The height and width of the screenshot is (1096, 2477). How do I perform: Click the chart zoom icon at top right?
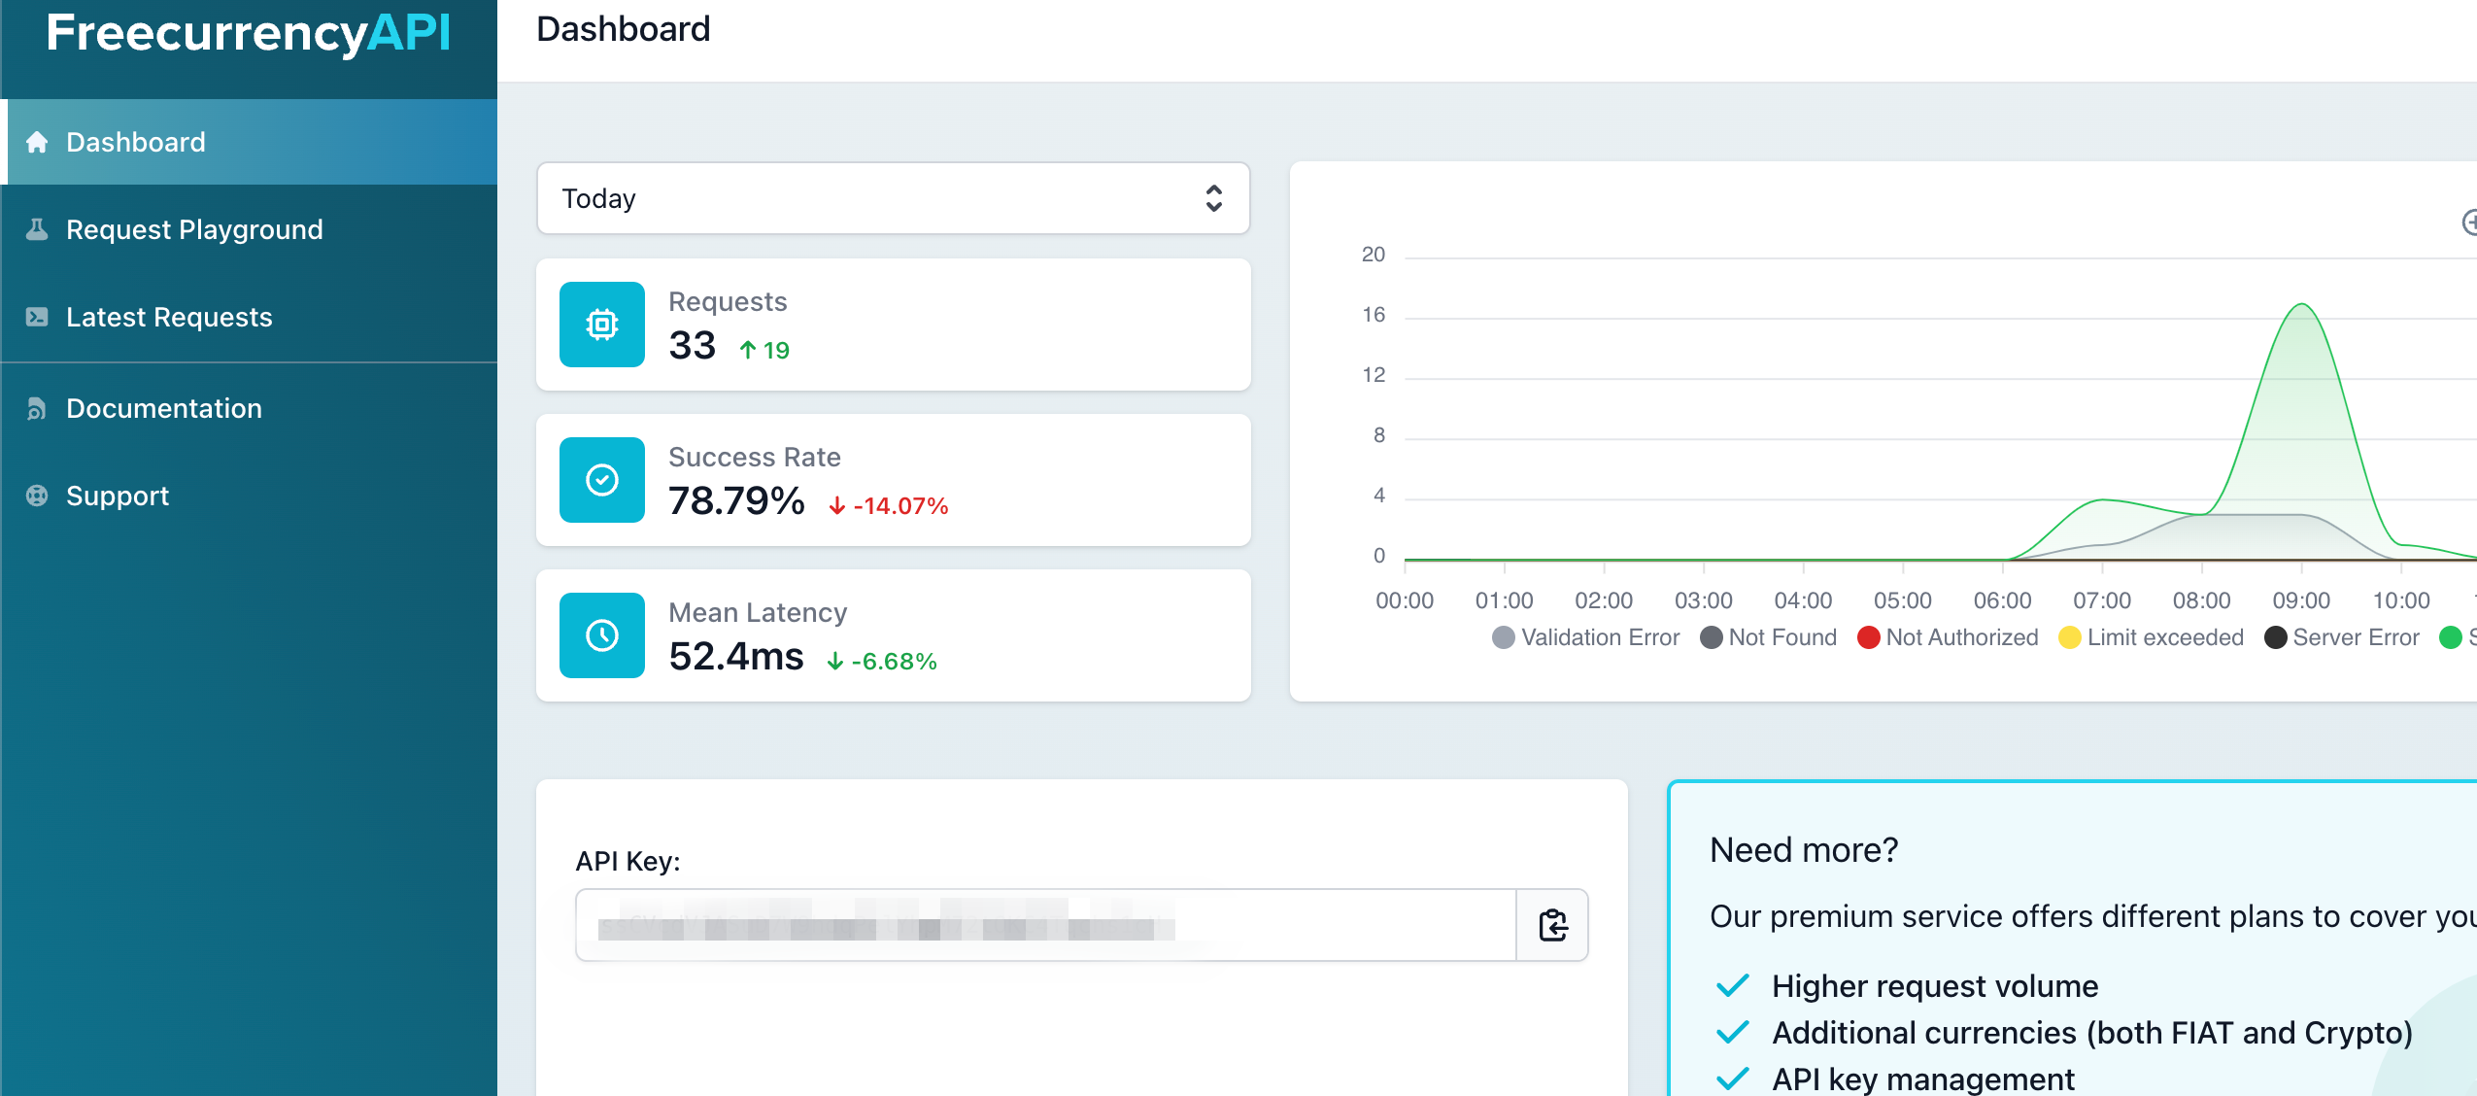tap(2469, 223)
